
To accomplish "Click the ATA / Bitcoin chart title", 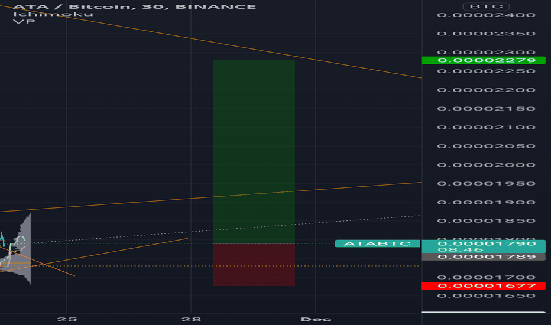I will [134, 6].
